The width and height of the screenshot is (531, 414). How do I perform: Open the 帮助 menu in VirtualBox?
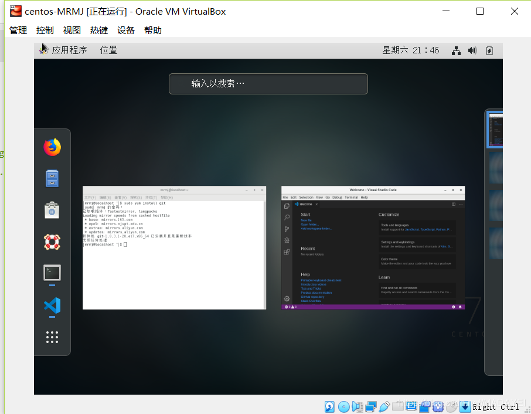153,30
